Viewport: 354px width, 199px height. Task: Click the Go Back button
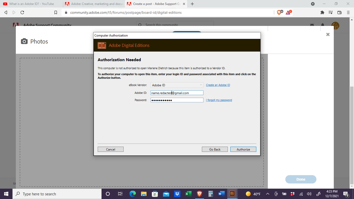tap(215, 149)
